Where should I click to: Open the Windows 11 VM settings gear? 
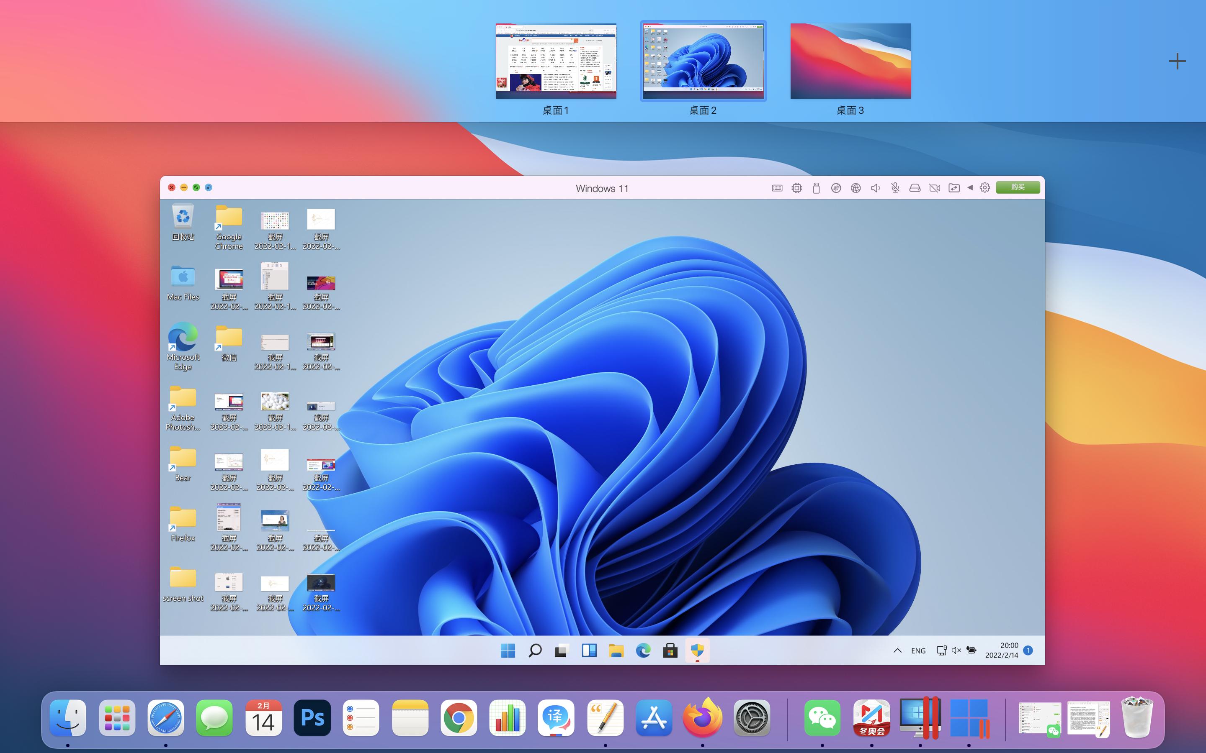[x=985, y=188]
